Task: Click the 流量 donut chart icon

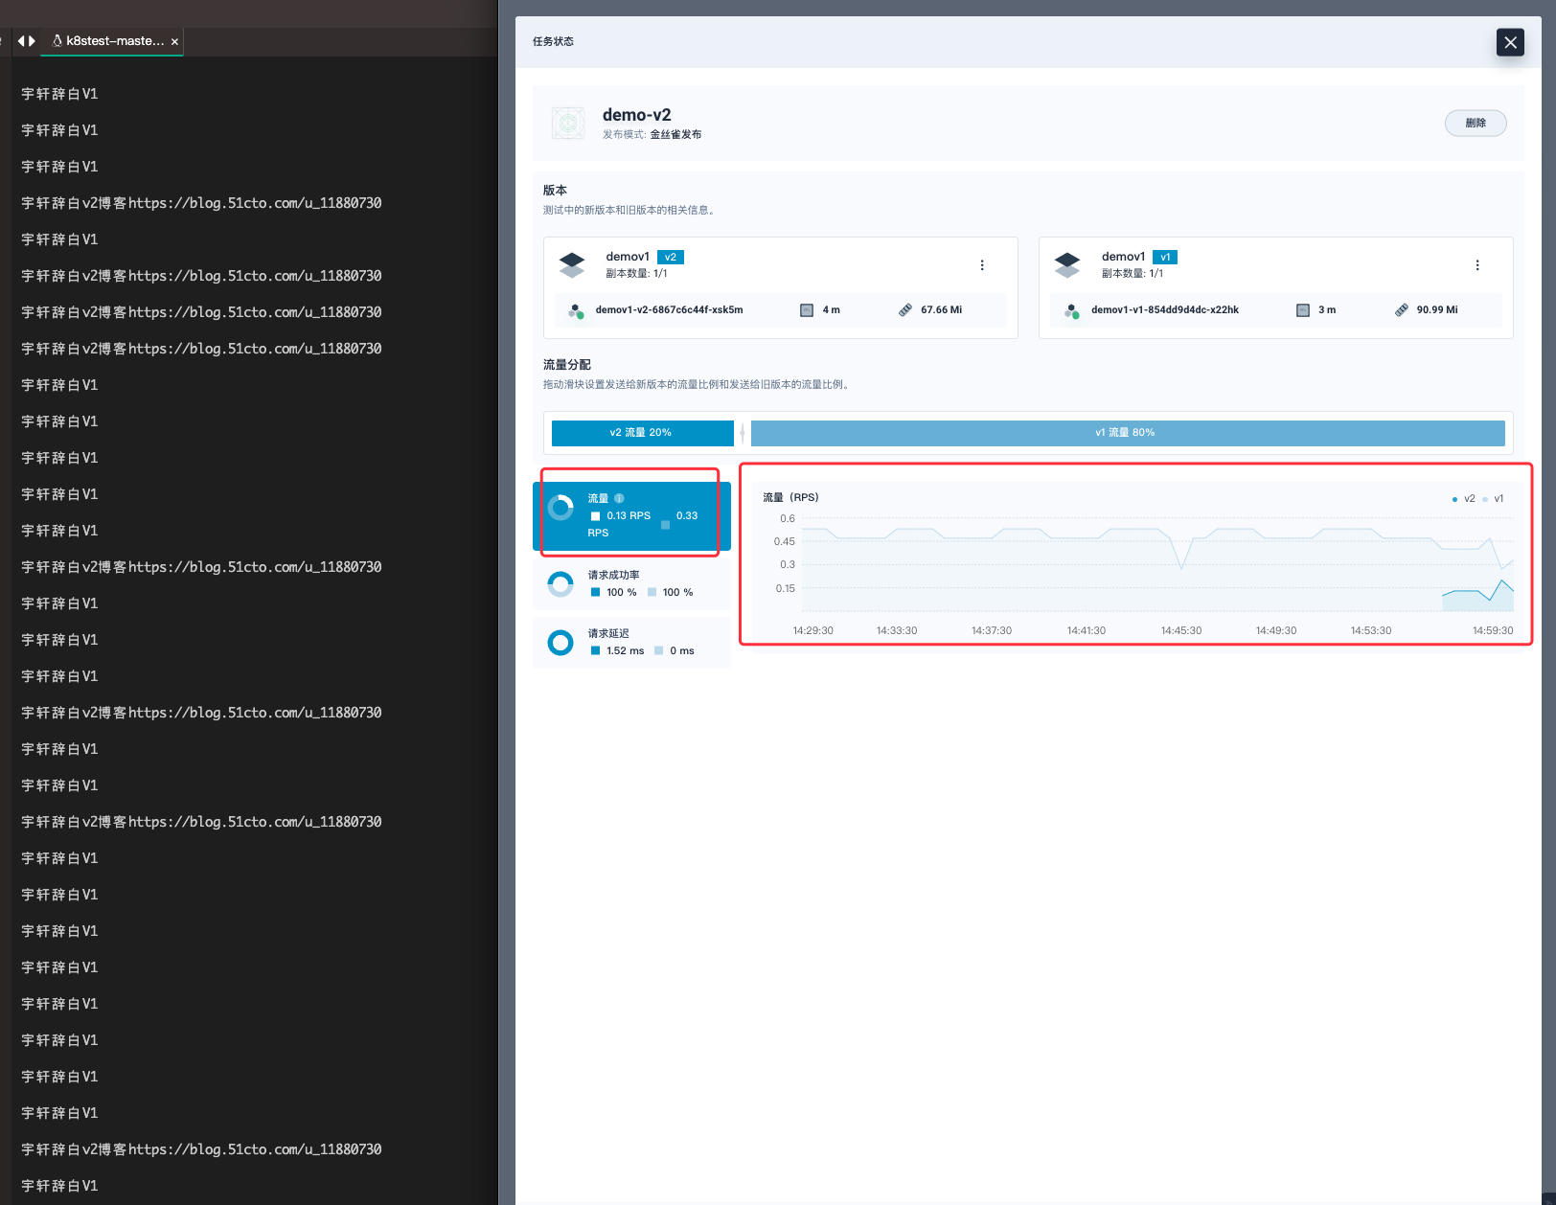Action: point(561,507)
